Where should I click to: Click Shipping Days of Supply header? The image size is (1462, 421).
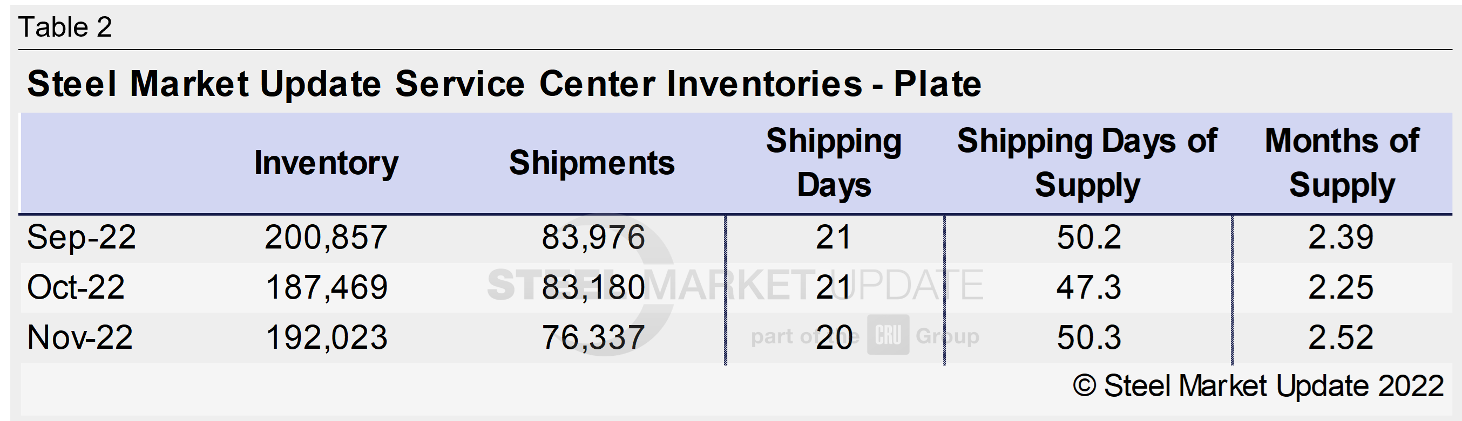tap(1086, 163)
